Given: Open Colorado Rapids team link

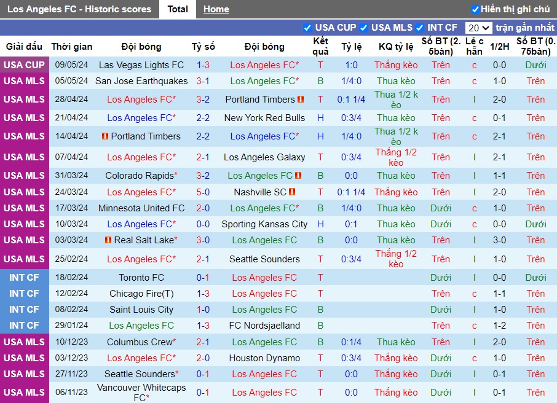Looking at the screenshot, I should tap(140, 176).
